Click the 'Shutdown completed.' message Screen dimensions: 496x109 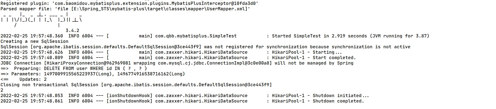(x=338, y=101)
